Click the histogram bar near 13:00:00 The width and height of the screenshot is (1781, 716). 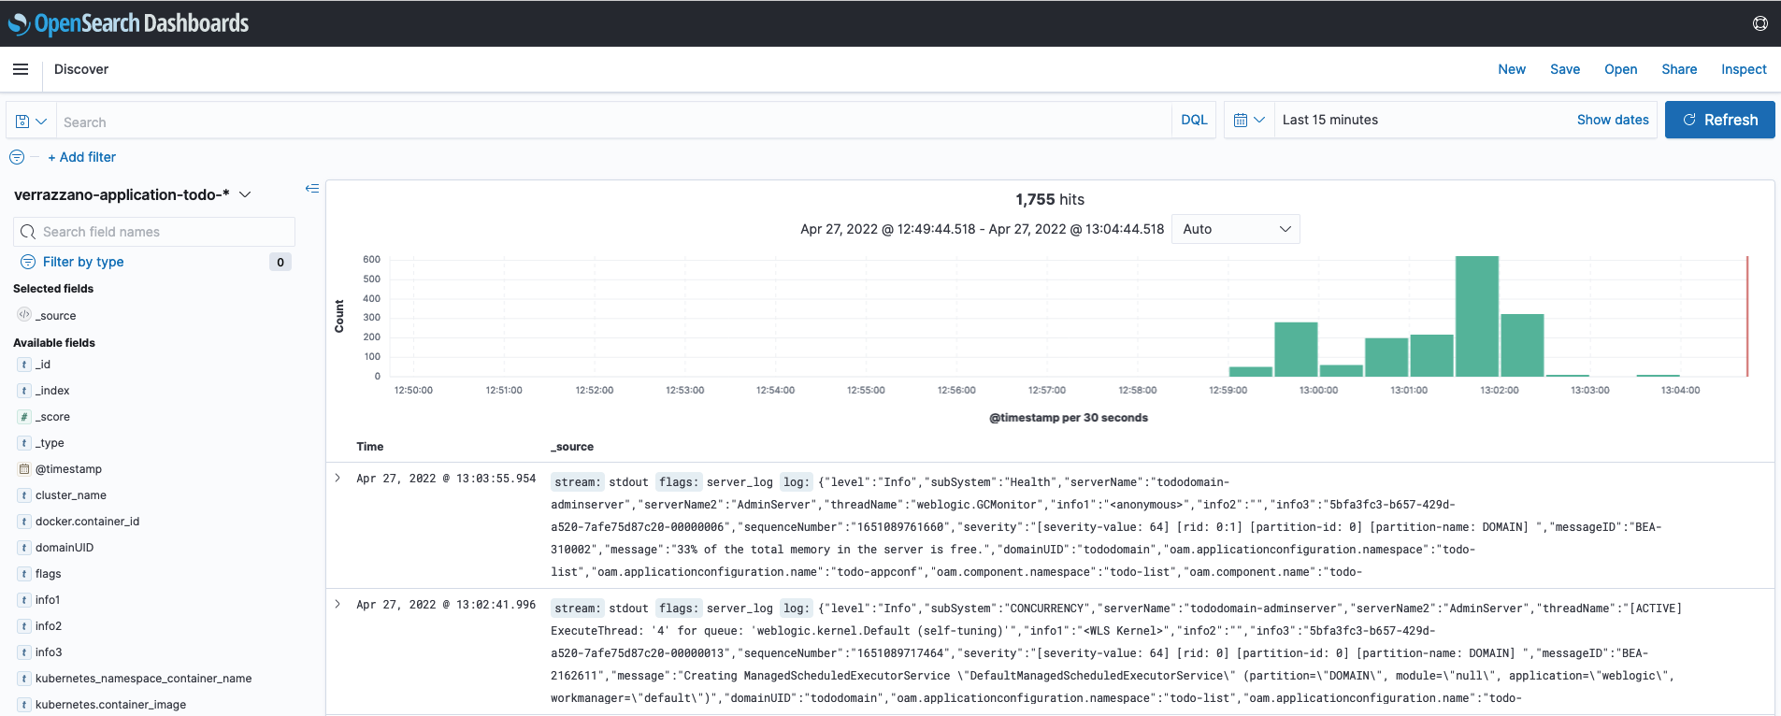[x=1296, y=350]
